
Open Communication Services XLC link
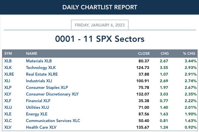pyautogui.click(x=53, y=121)
